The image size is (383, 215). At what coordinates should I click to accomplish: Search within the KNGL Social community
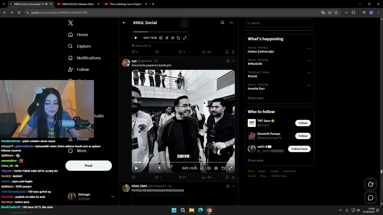coord(222,23)
